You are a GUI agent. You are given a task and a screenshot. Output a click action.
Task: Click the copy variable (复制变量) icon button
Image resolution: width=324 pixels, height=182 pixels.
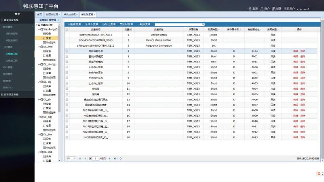[x=127, y=24]
